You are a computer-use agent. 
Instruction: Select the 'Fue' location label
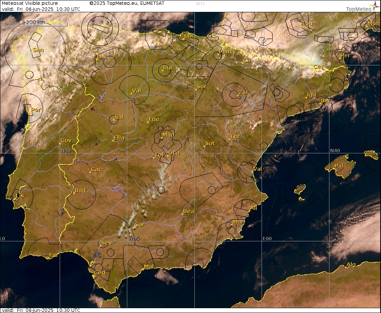(154, 119)
